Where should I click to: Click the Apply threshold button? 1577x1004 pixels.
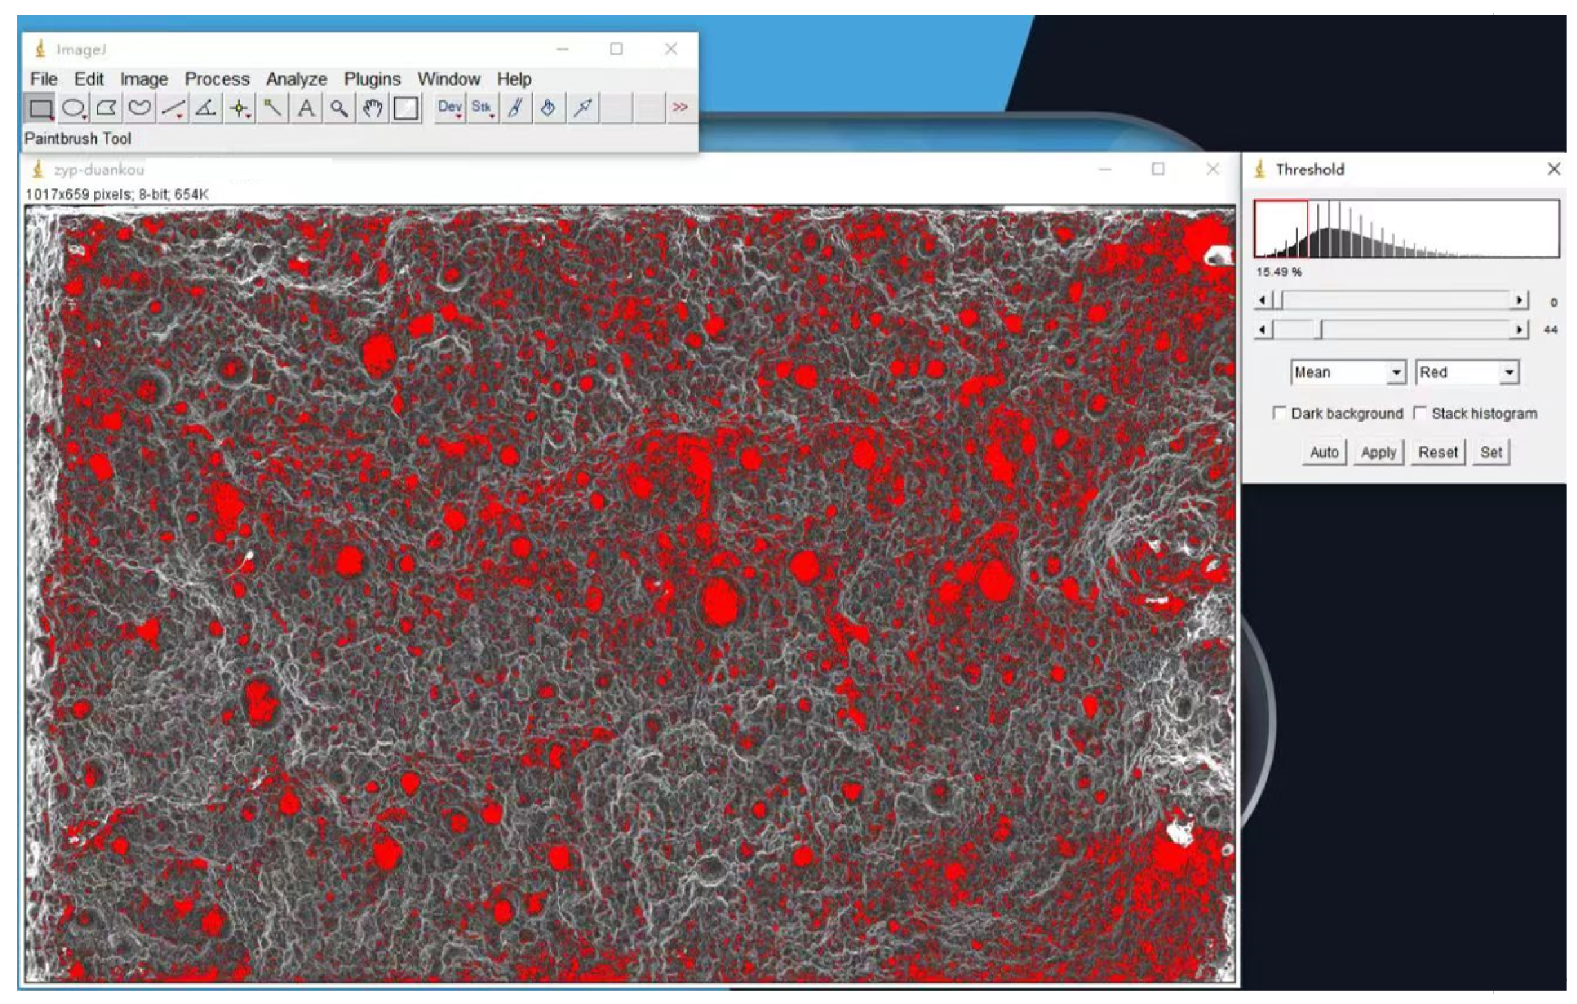click(1378, 453)
